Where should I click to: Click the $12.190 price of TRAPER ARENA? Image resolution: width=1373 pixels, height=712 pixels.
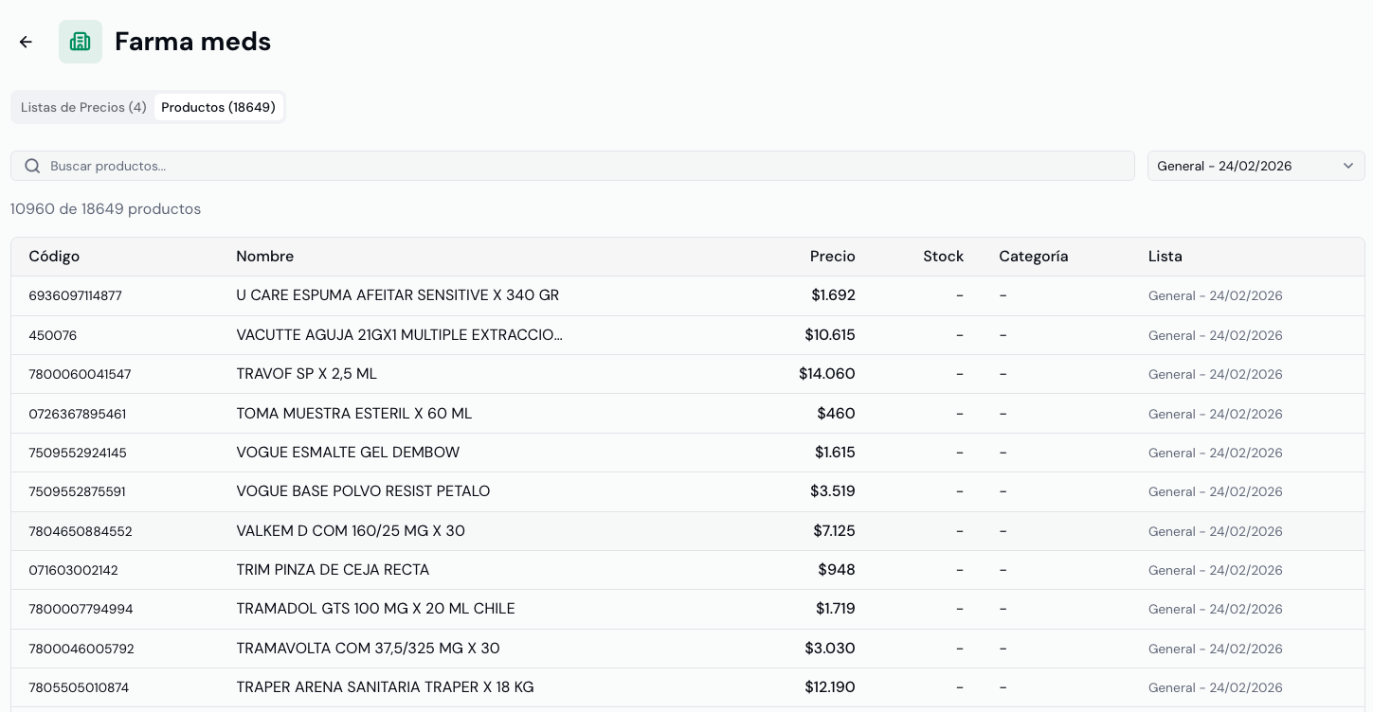coord(829,687)
